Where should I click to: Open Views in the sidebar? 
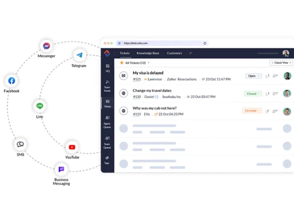(108, 104)
